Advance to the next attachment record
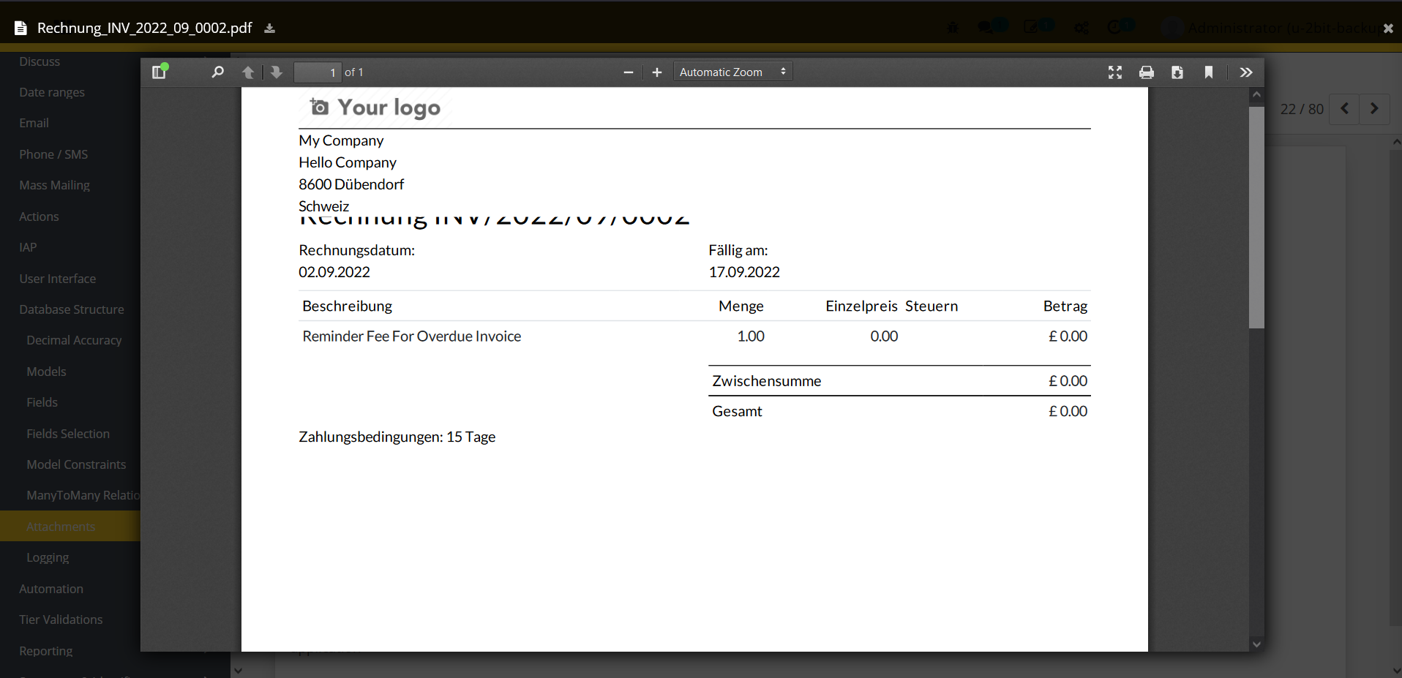Image resolution: width=1402 pixels, height=678 pixels. (x=1374, y=108)
